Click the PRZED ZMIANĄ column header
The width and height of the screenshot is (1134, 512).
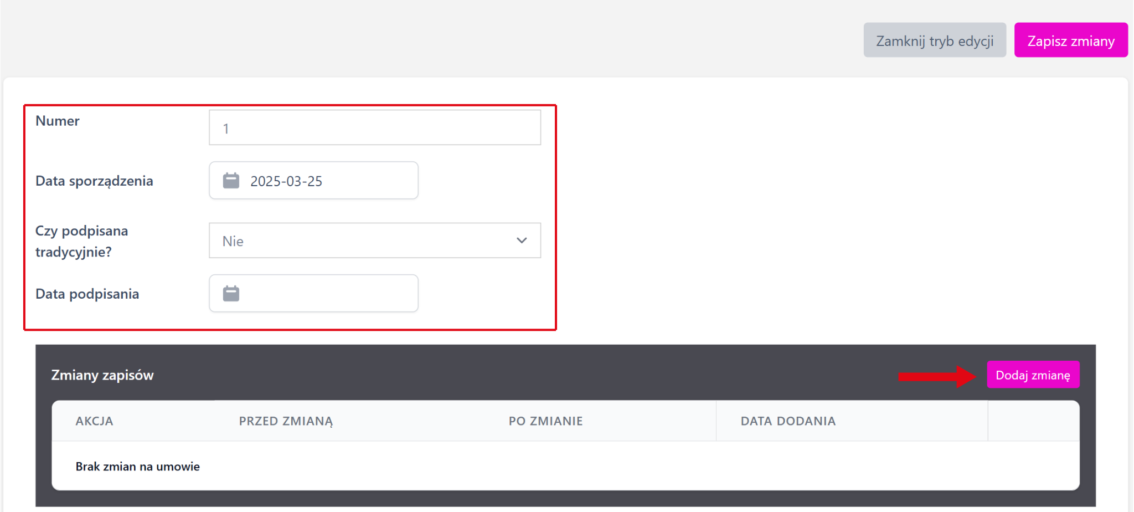point(286,421)
